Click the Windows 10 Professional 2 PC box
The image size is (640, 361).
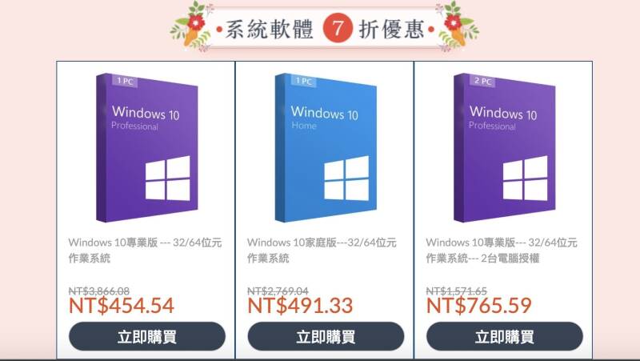click(505, 148)
